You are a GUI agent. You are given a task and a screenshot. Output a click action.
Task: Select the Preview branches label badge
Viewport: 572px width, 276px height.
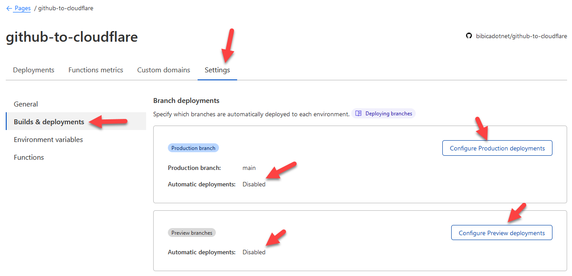coord(191,232)
